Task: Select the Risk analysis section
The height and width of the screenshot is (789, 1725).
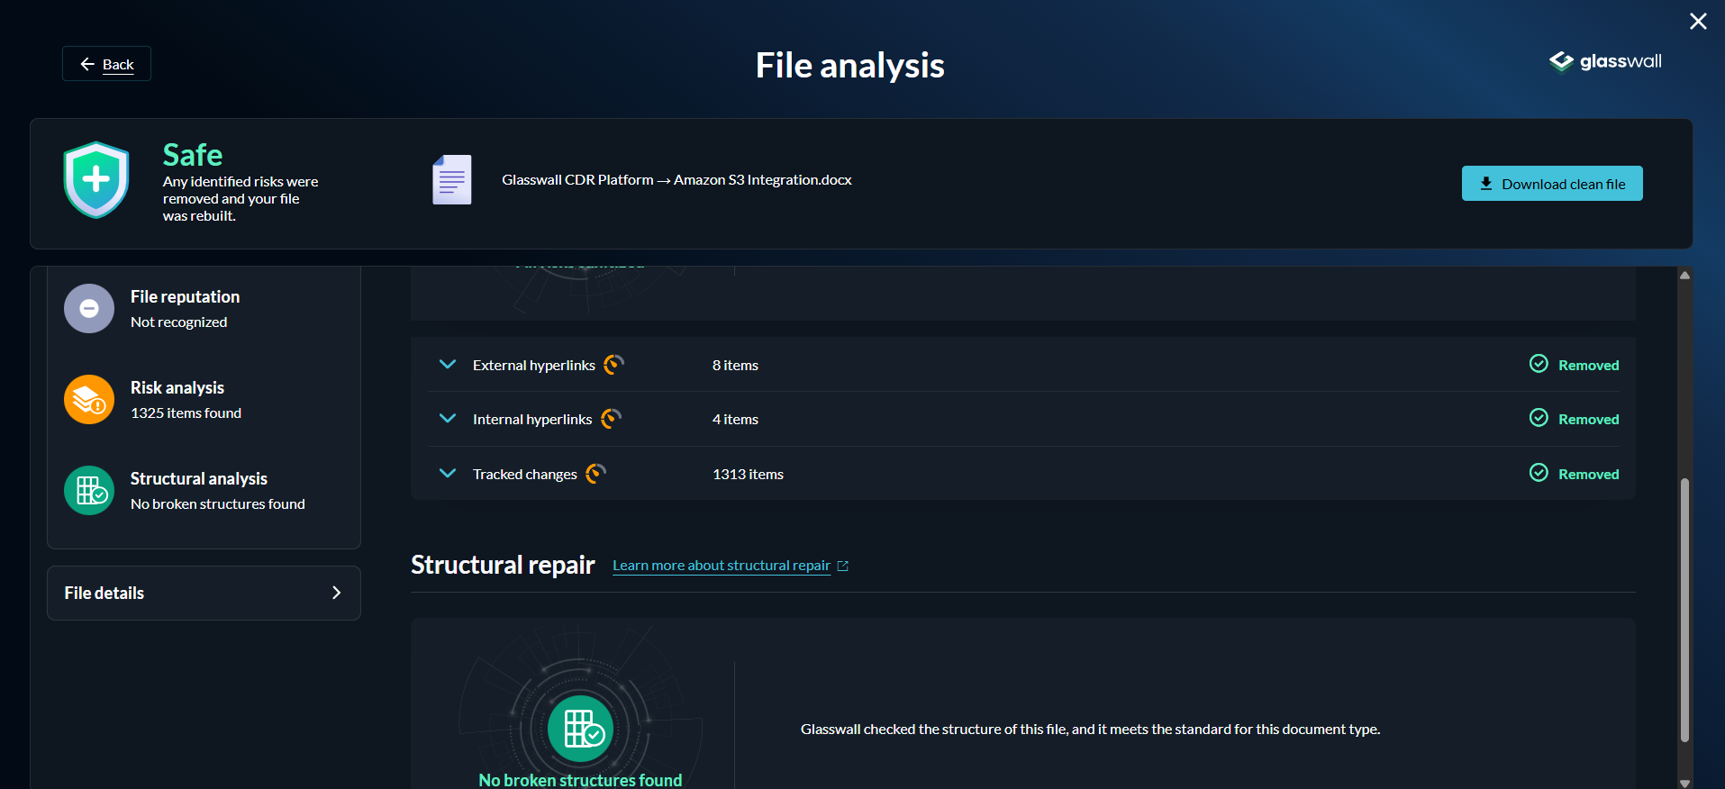Action: point(204,400)
